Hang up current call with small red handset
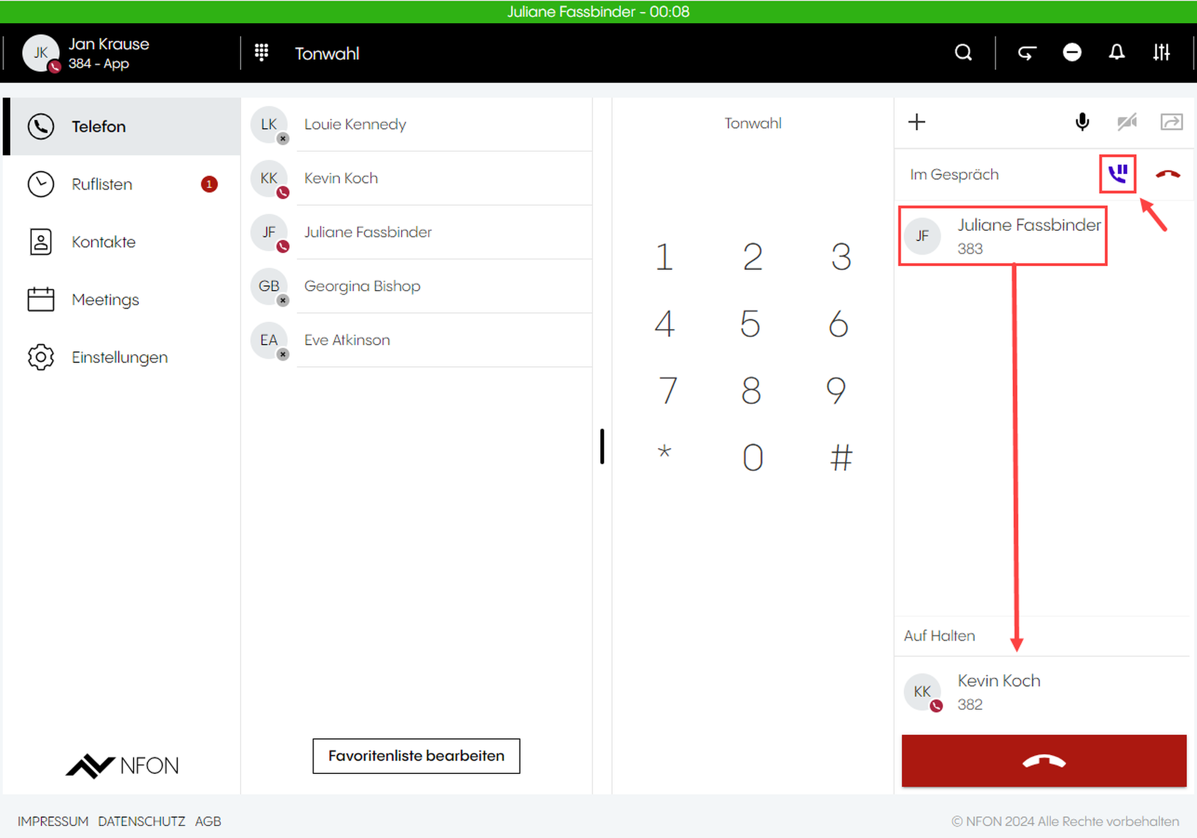The height and width of the screenshot is (838, 1197). (x=1167, y=174)
